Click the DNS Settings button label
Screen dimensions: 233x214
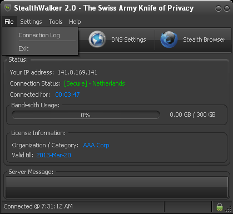(128, 39)
